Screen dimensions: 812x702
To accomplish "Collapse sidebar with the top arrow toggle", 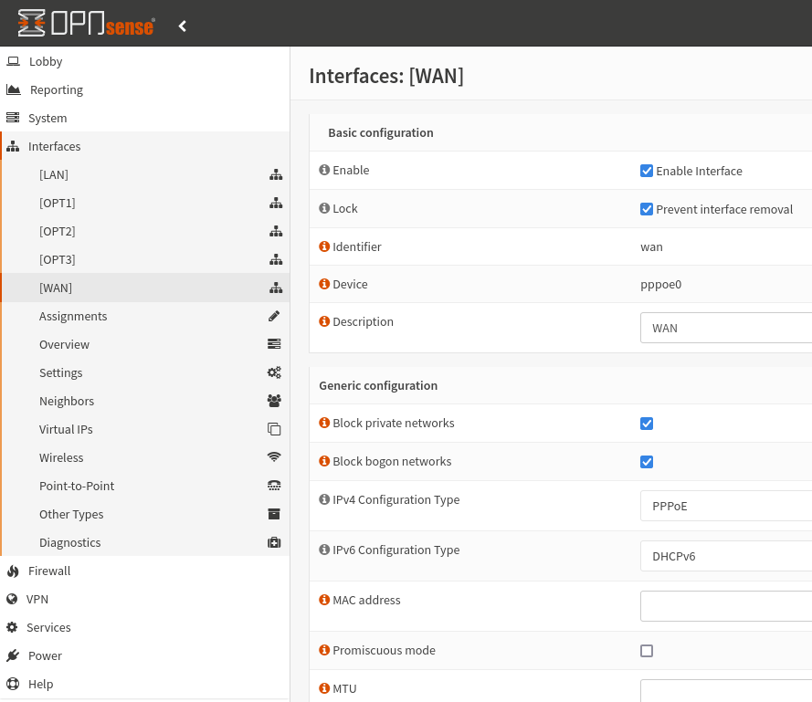I will pyautogui.click(x=183, y=26).
